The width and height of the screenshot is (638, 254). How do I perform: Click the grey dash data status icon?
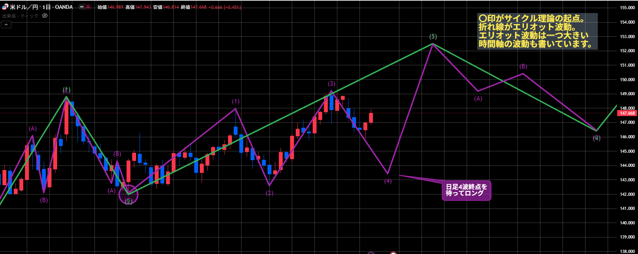[82, 7]
